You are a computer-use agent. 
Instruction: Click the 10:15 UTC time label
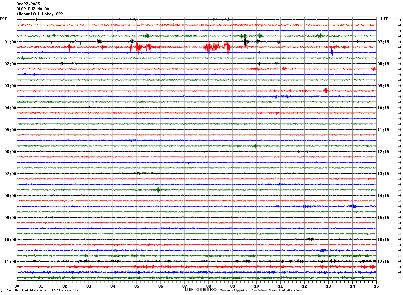click(x=384, y=108)
